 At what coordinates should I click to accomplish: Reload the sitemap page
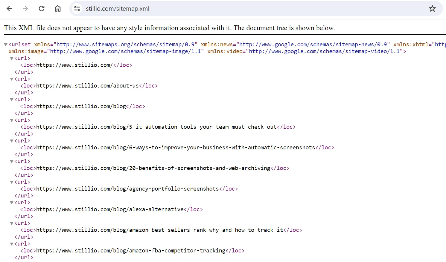click(42, 9)
